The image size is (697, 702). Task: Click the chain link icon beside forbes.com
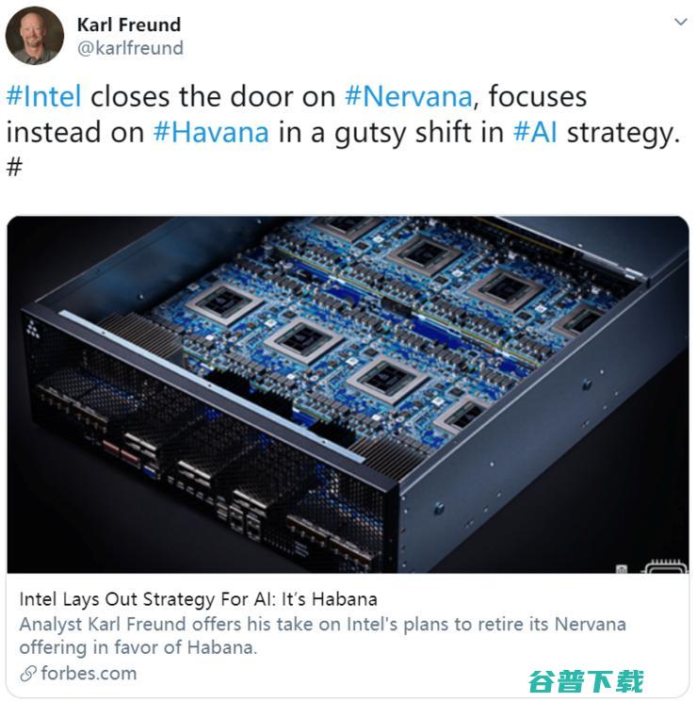point(28,674)
